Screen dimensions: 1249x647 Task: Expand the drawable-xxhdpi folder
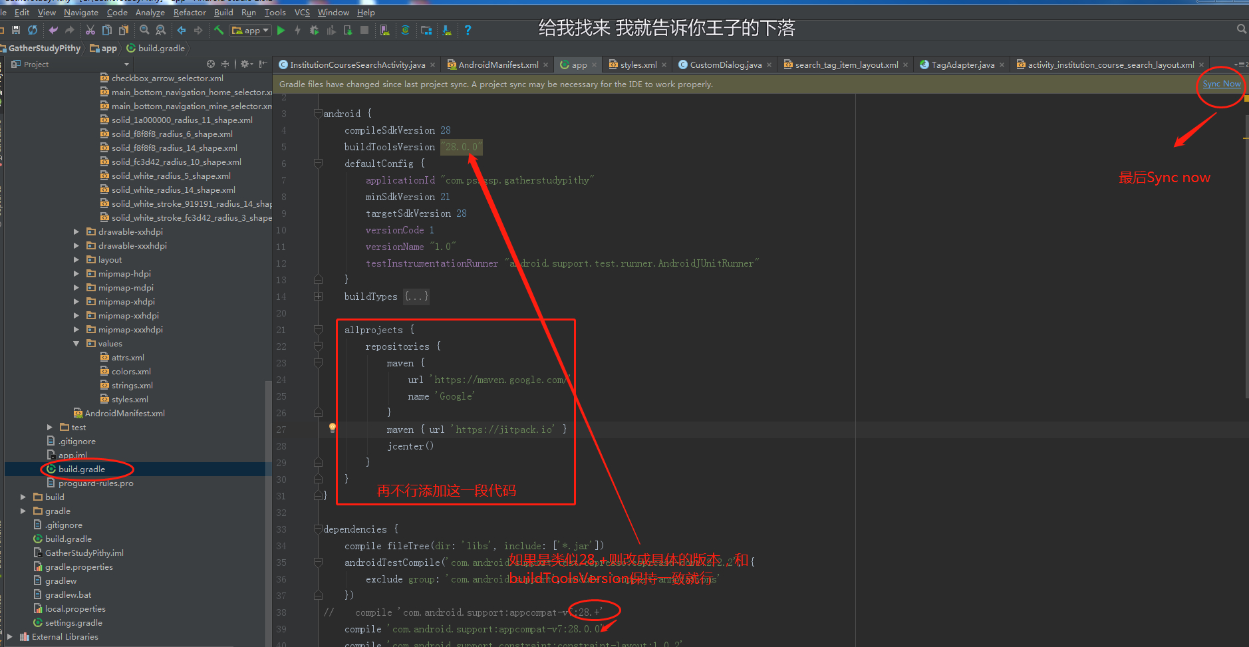[x=76, y=232]
